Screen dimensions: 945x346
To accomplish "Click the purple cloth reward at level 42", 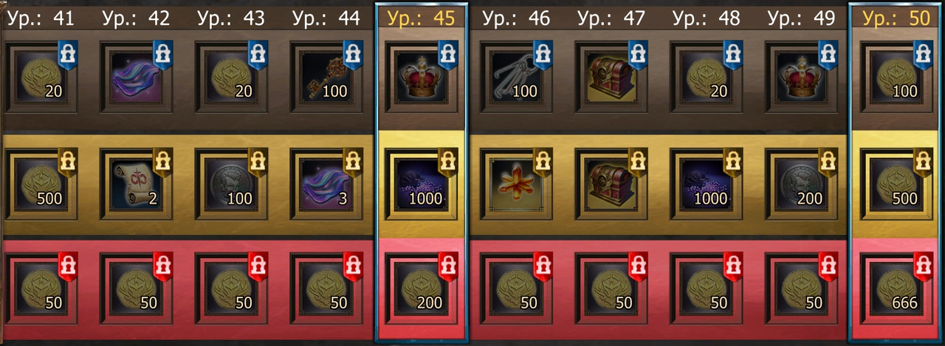I will [x=137, y=77].
